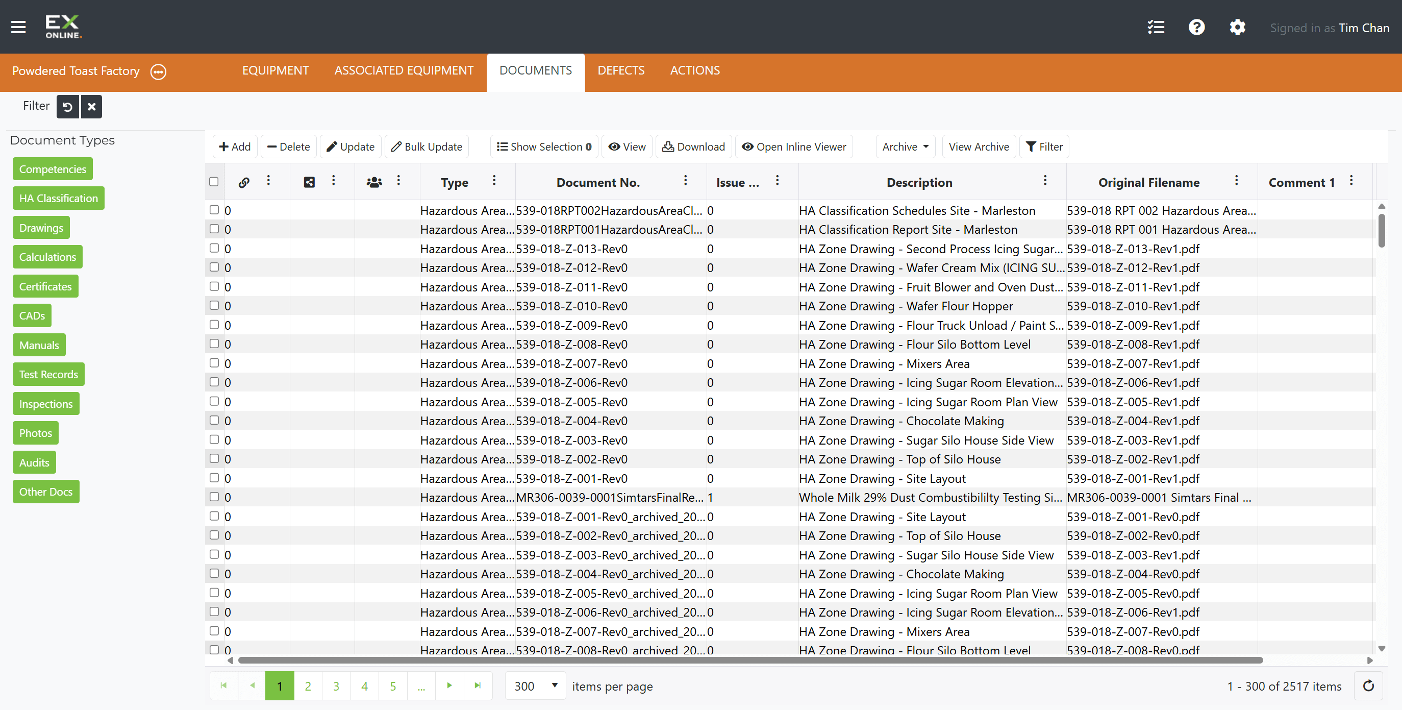Click the Add button
Viewport: 1402px width, 710px height.
coord(235,146)
